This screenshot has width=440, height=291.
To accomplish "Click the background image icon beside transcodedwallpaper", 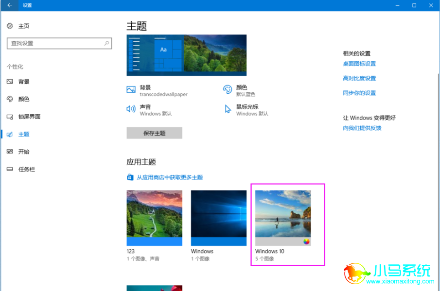I will pyautogui.click(x=131, y=90).
